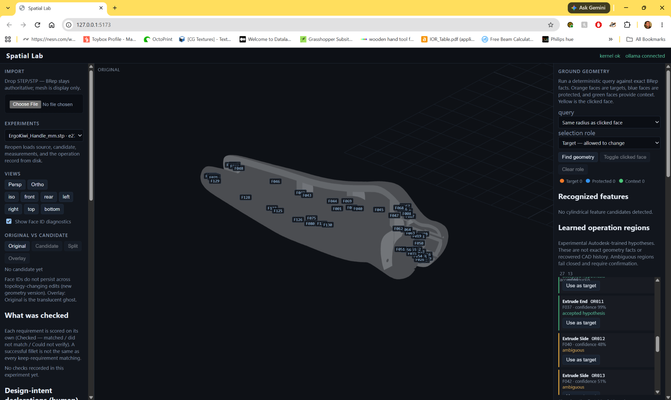Set view to top
This screenshot has width=671, height=400.
pyautogui.click(x=31, y=209)
